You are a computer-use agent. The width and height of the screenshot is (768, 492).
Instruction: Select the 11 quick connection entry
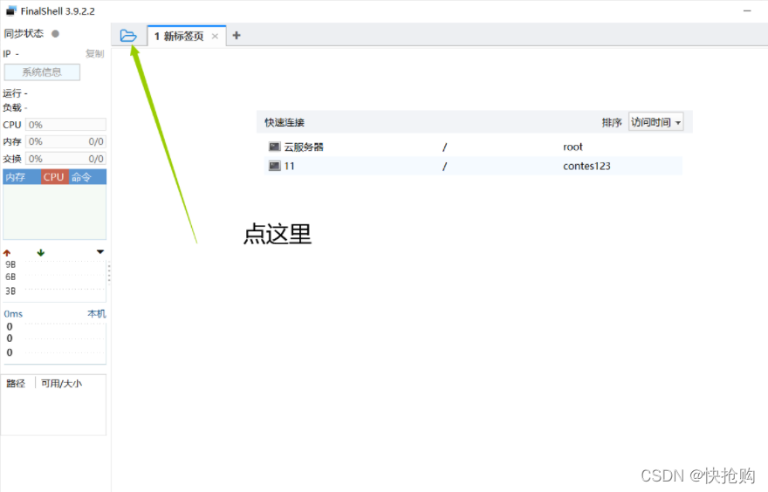pos(473,166)
